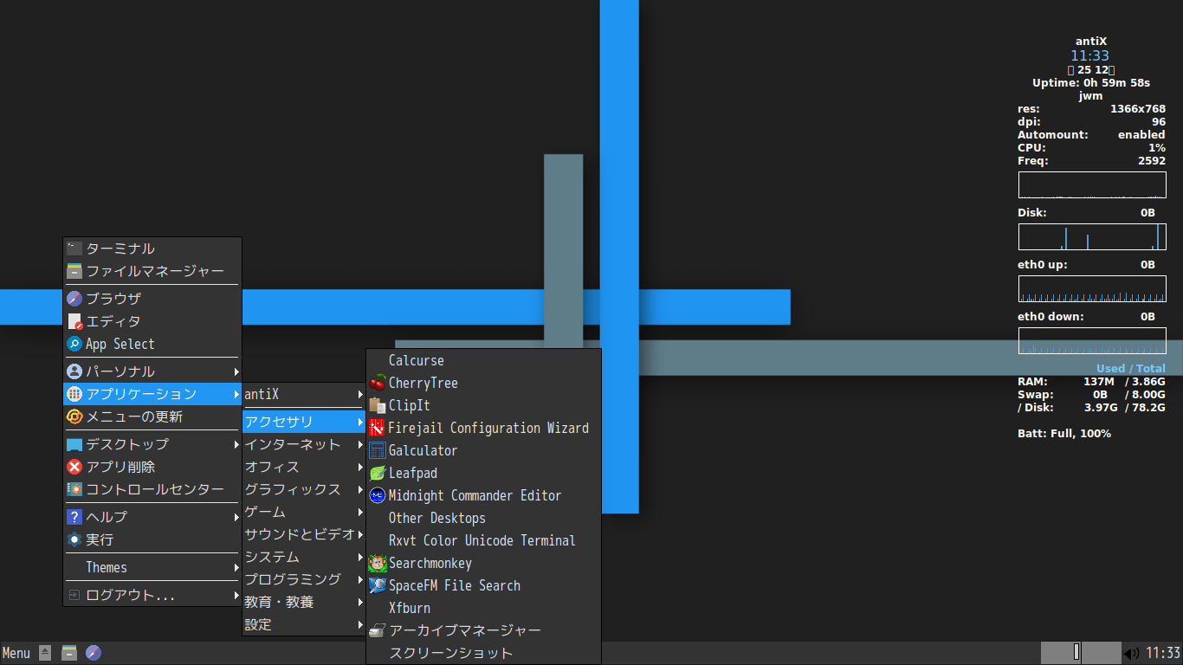Click the ターミナル terminal icon
This screenshot has height=665, width=1183.
[74, 249]
